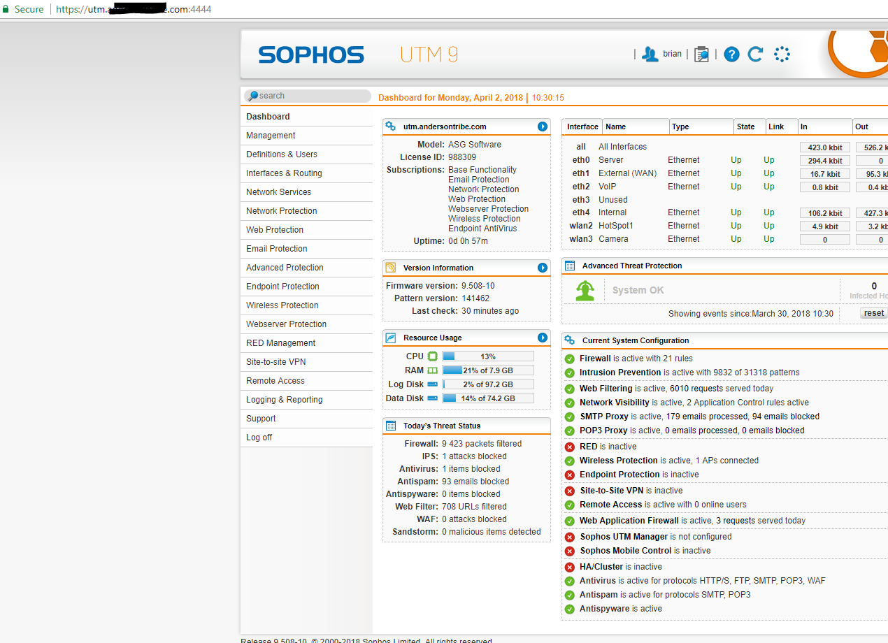Click the green check next to Firewall
888x643 pixels.
click(x=570, y=359)
